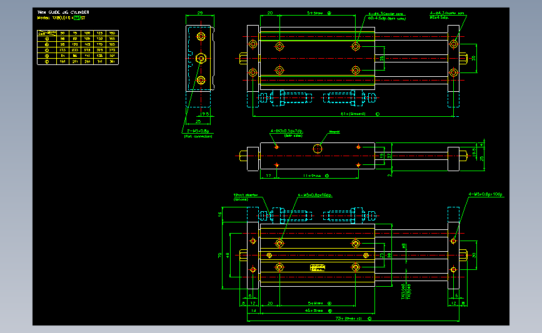Select table cell value 130

(99, 39)
